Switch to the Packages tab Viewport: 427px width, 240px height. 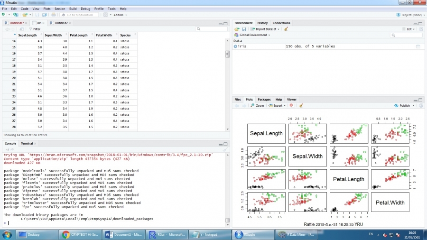pos(264,100)
